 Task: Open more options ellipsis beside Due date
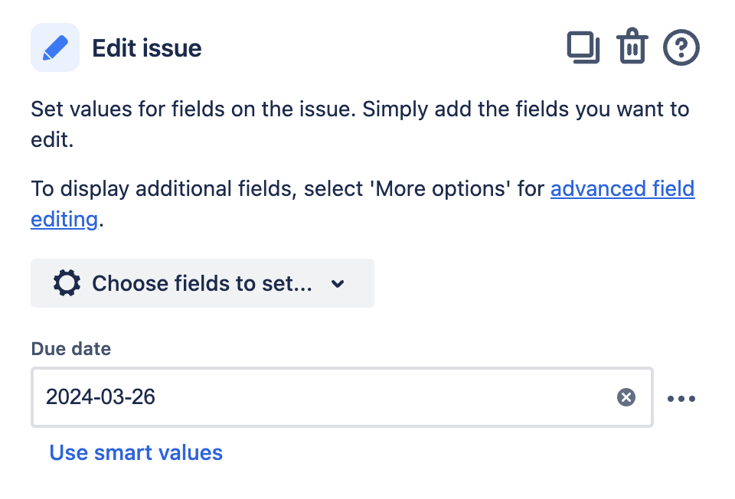point(681,399)
